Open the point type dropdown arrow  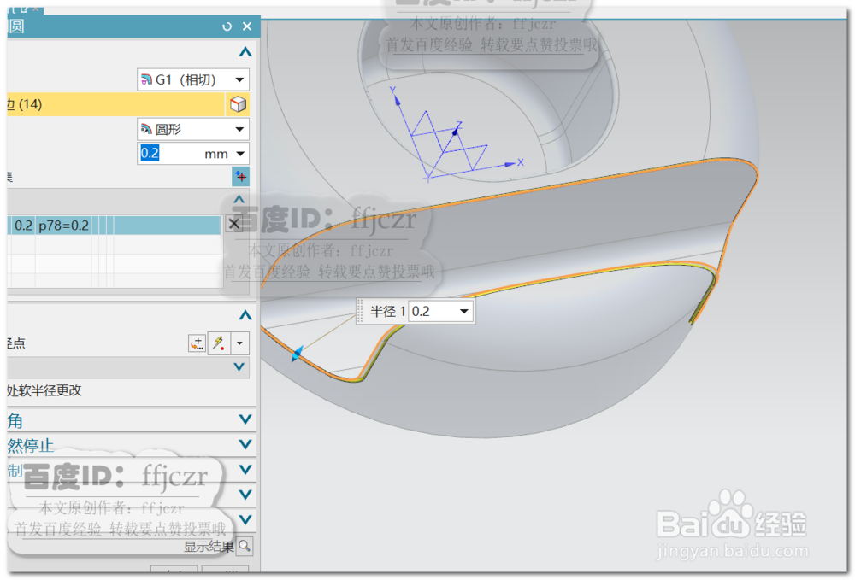click(x=239, y=343)
